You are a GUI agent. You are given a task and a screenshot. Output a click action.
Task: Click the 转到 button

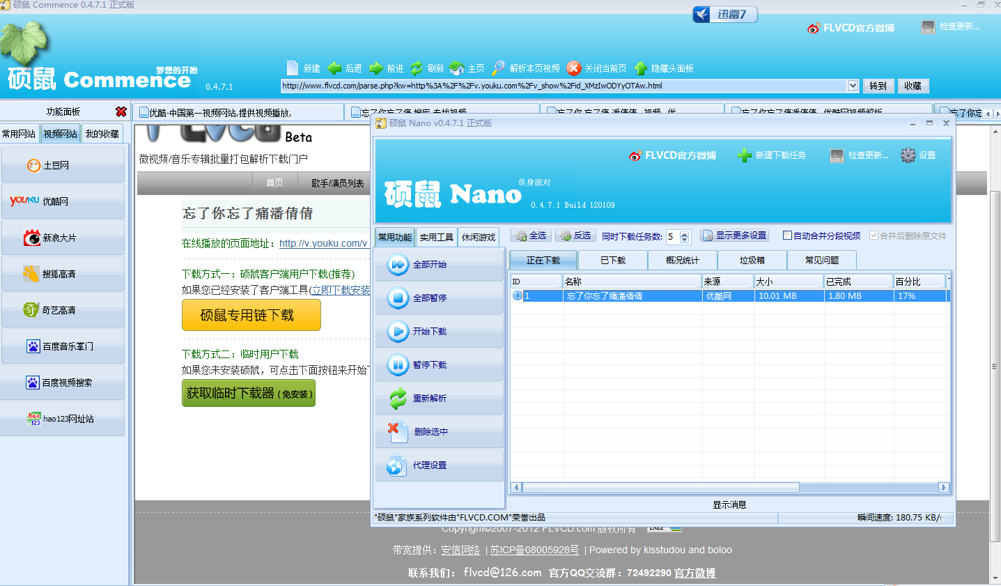tap(878, 86)
